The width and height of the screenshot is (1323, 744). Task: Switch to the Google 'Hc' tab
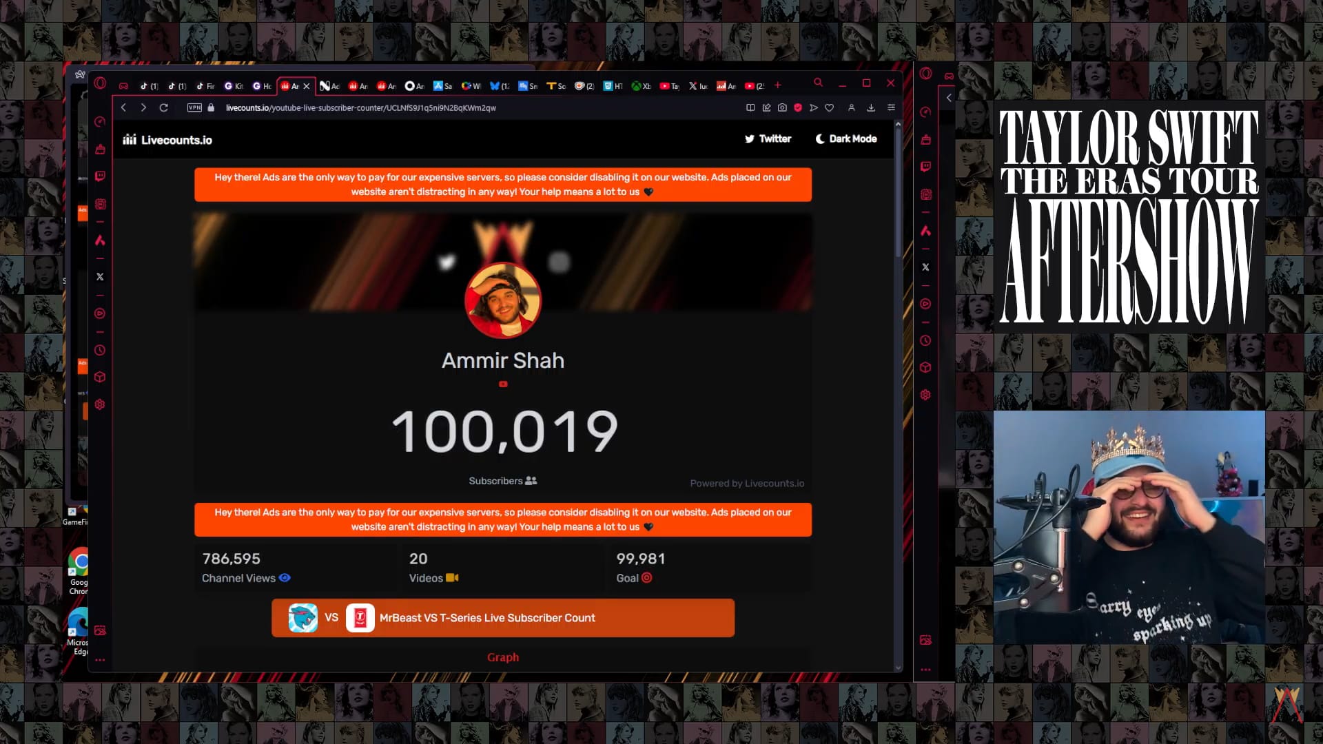(x=262, y=86)
